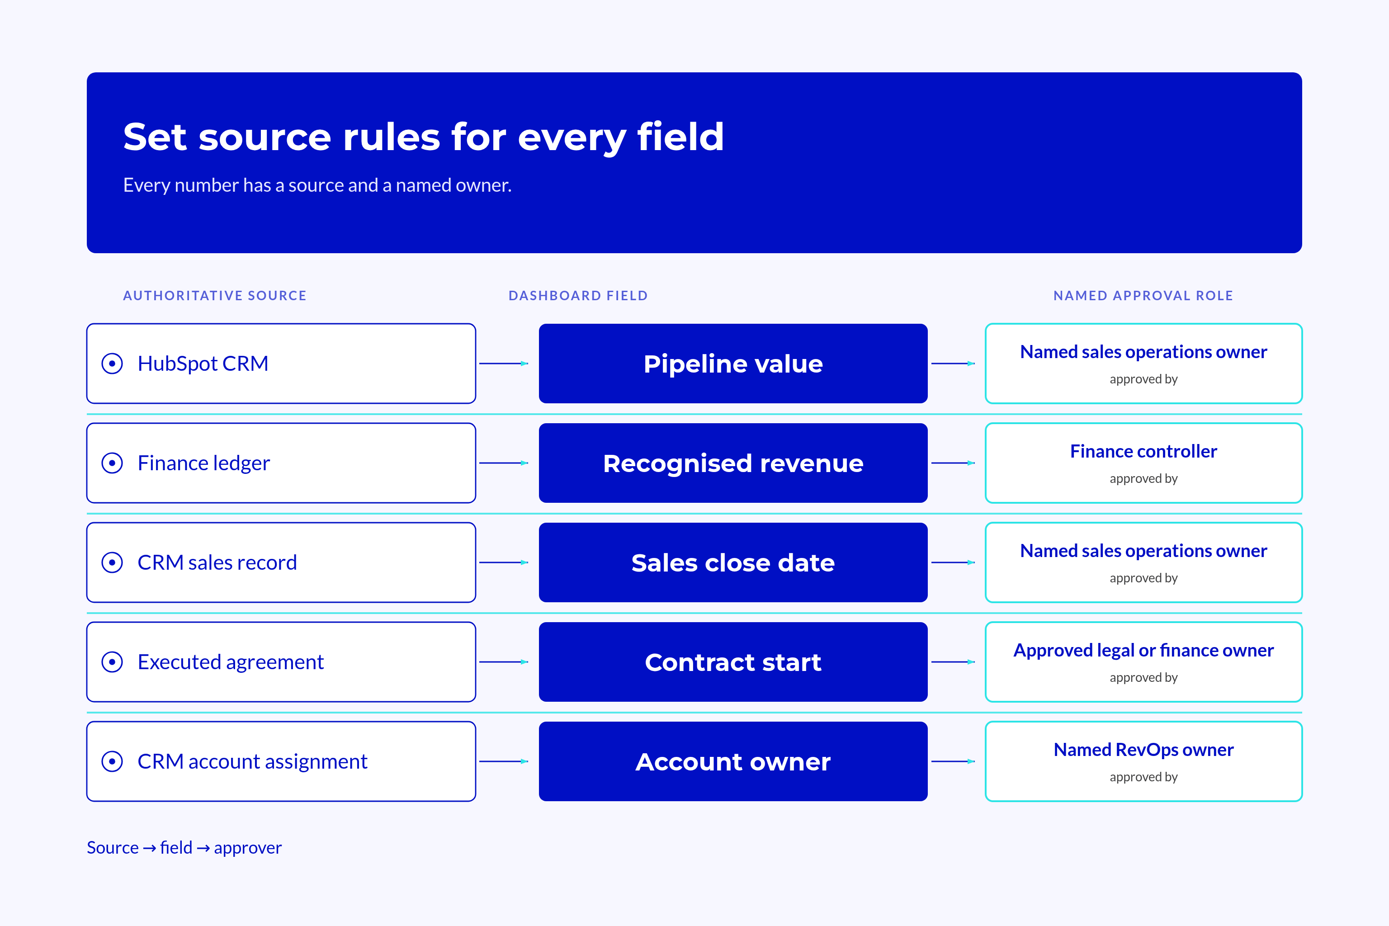Click the Authoritative Source column header

coord(215,295)
